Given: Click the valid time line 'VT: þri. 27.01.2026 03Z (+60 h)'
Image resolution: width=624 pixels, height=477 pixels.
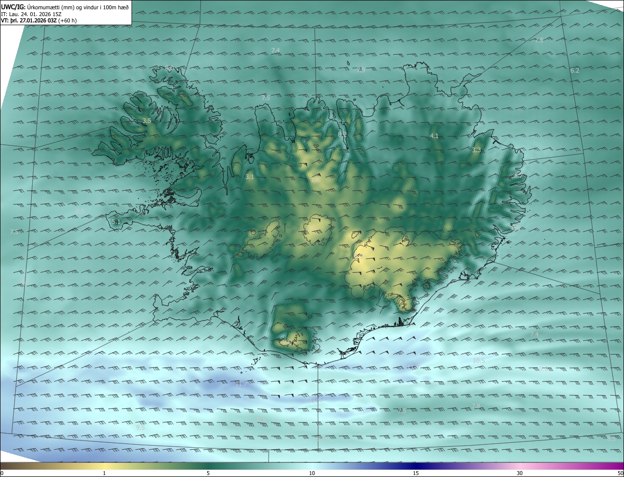Looking at the screenshot, I should 39,20.
